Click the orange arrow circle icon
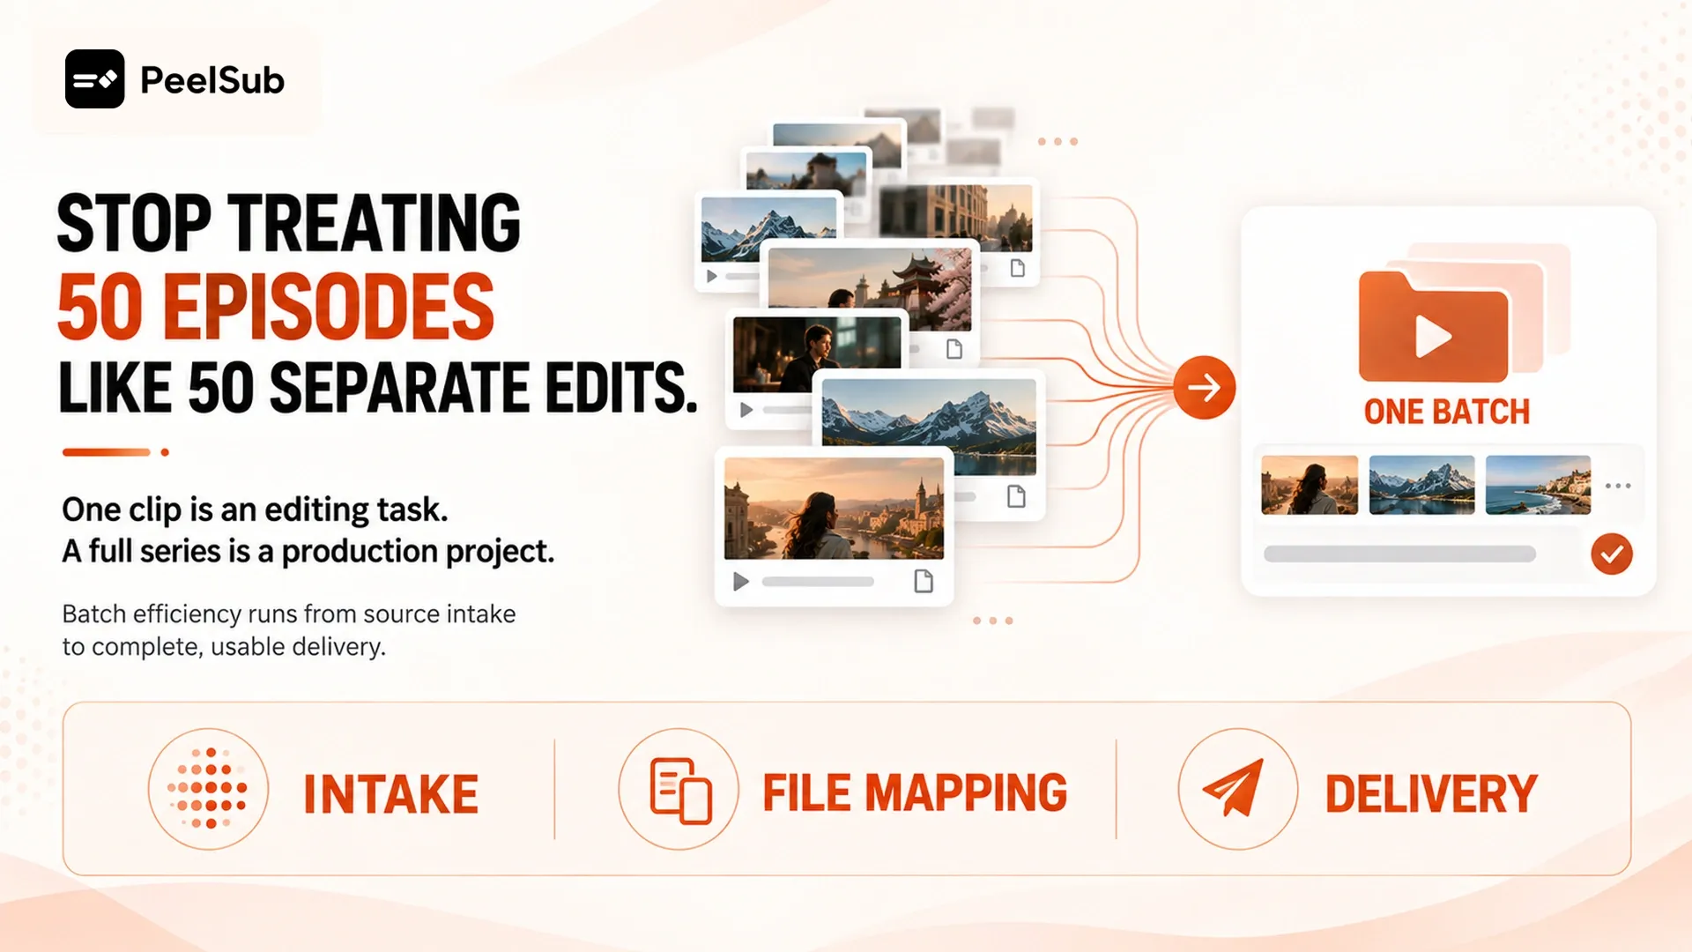This screenshot has width=1692, height=952. (x=1204, y=387)
